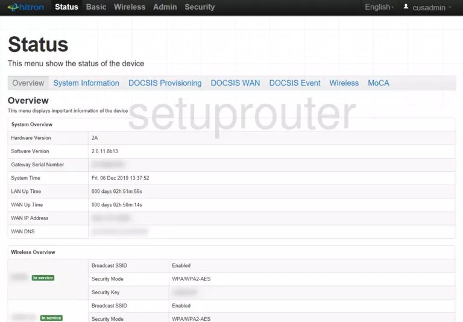
Task: Click the Security Key label
Action: pos(106,292)
